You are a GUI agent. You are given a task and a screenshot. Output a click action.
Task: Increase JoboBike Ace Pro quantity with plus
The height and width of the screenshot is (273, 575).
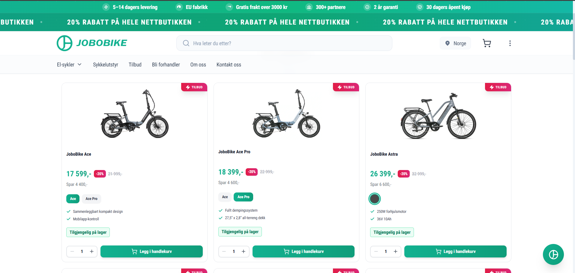pyautogui.click(x=244, y=251)
